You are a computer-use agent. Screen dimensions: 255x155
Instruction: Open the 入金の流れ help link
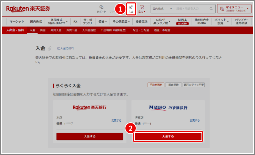(x=65, y=48)
